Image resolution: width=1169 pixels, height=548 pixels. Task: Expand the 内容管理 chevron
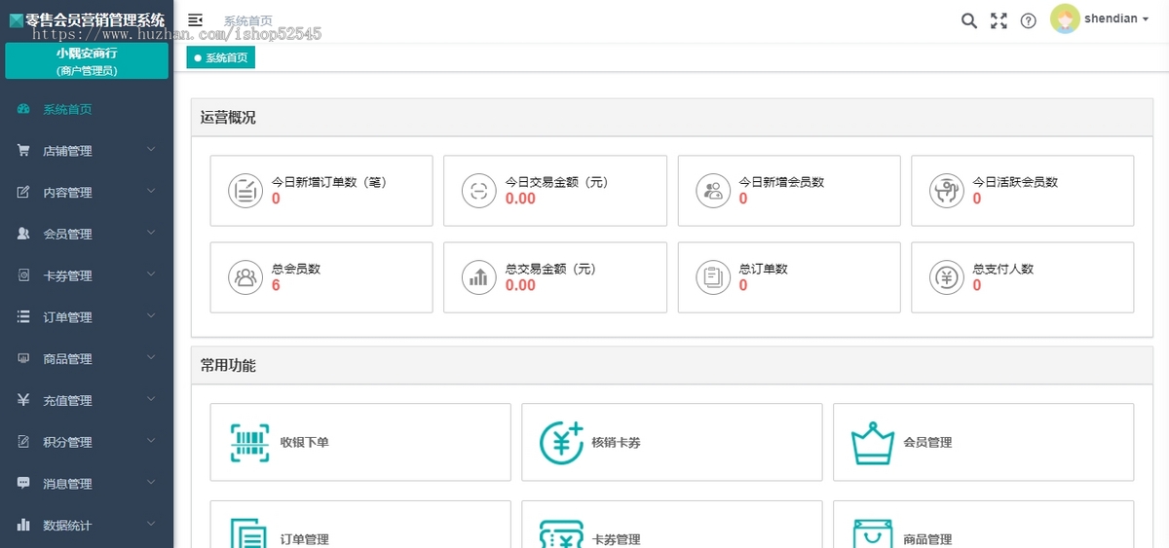[151, 192]
